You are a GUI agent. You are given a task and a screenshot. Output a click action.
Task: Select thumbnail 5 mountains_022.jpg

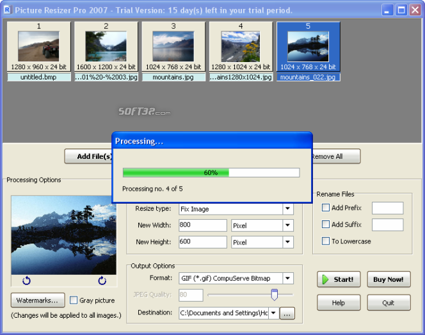[x=308, y=47]
